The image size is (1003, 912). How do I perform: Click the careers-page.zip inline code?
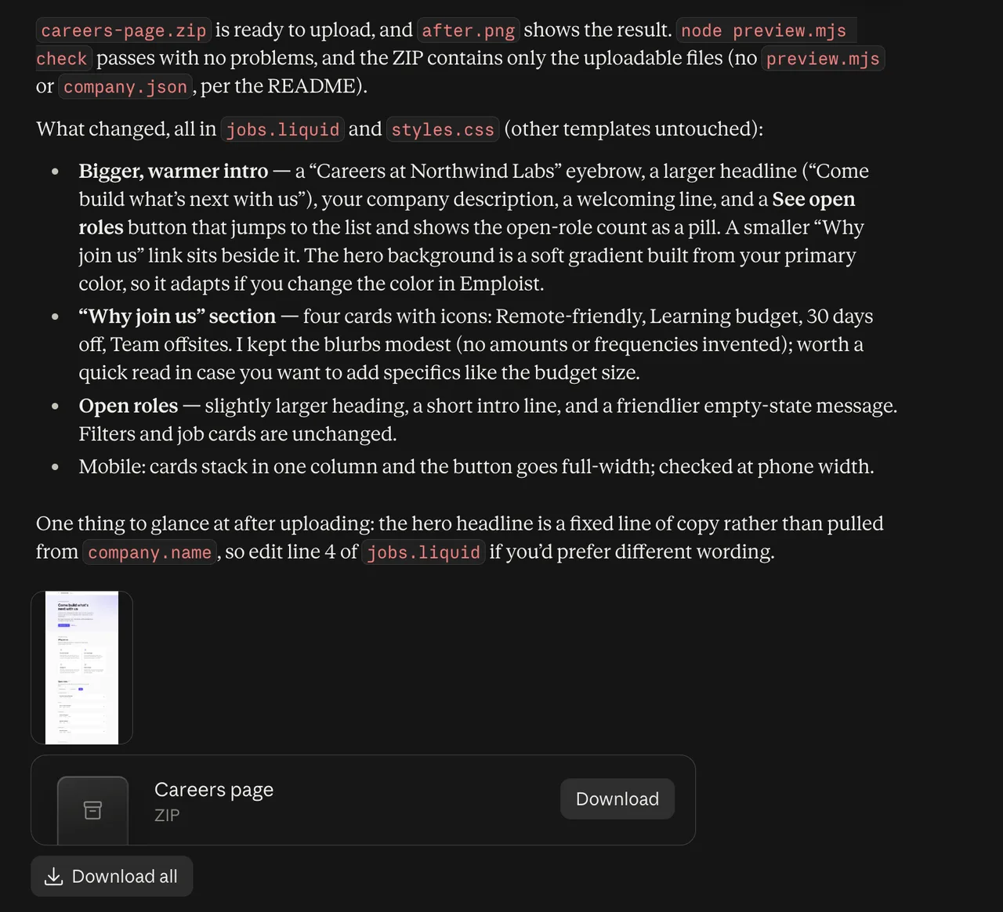click(124, 31)
